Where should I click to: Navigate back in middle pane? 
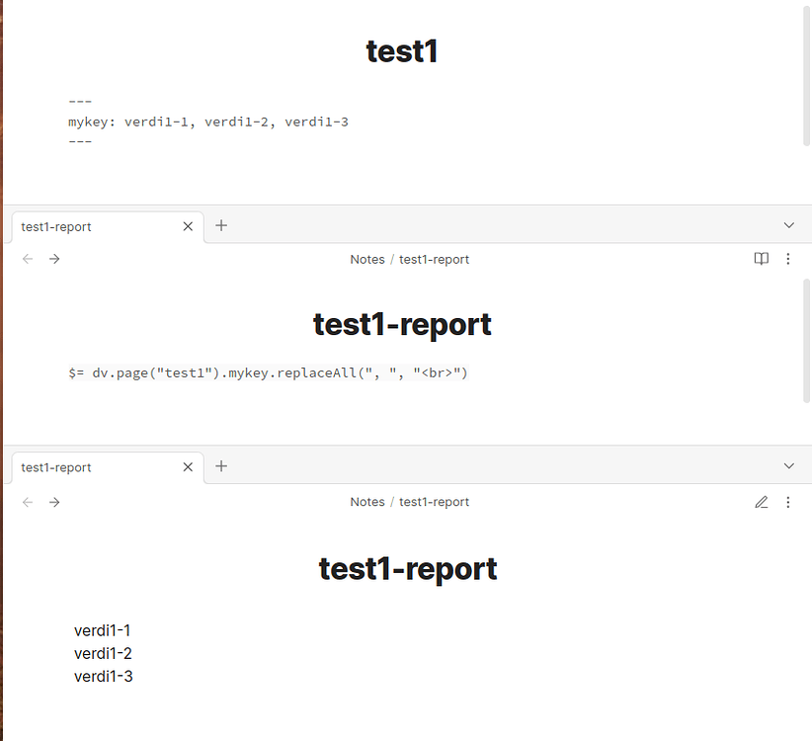[x=28, y=259]
